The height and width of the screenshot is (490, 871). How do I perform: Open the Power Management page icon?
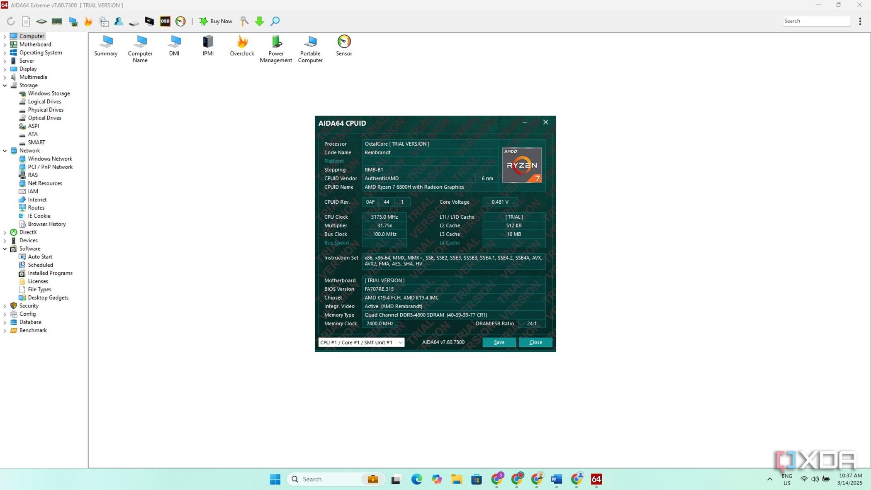click(276, 49)
